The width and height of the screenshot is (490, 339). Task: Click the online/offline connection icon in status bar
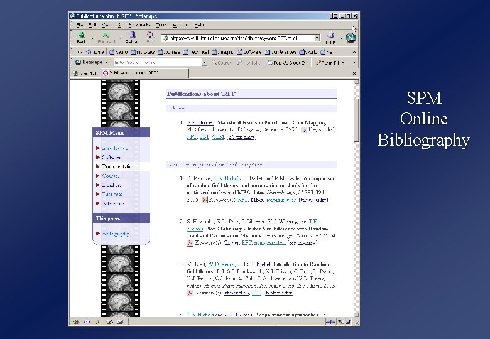330,321
